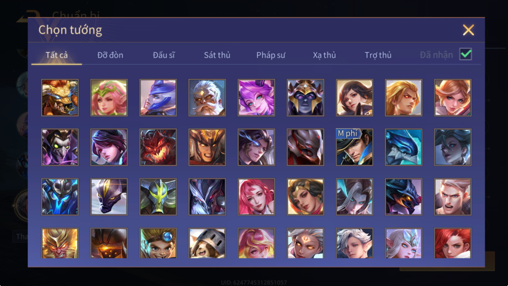The width and height of the screenshot is (508, 286).
Task: Show the 'Xạ thủ' hero category
Action: tap(325, 55)
